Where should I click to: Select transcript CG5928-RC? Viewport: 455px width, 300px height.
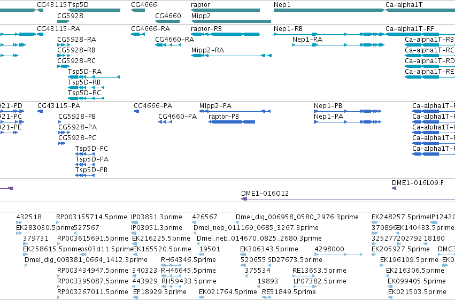tap(76, 61)
